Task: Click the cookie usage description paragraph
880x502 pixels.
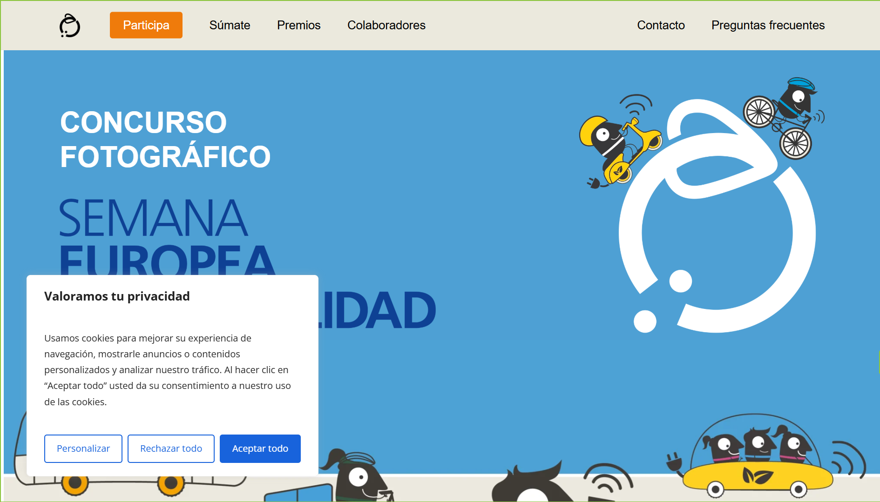Action: tap(168, 370)
